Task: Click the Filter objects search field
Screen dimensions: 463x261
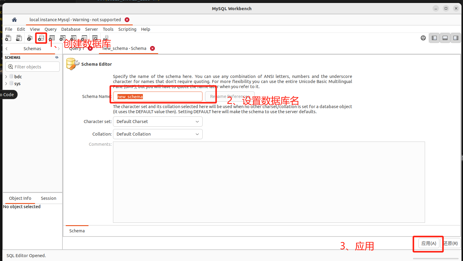Action: coord(33,67)
